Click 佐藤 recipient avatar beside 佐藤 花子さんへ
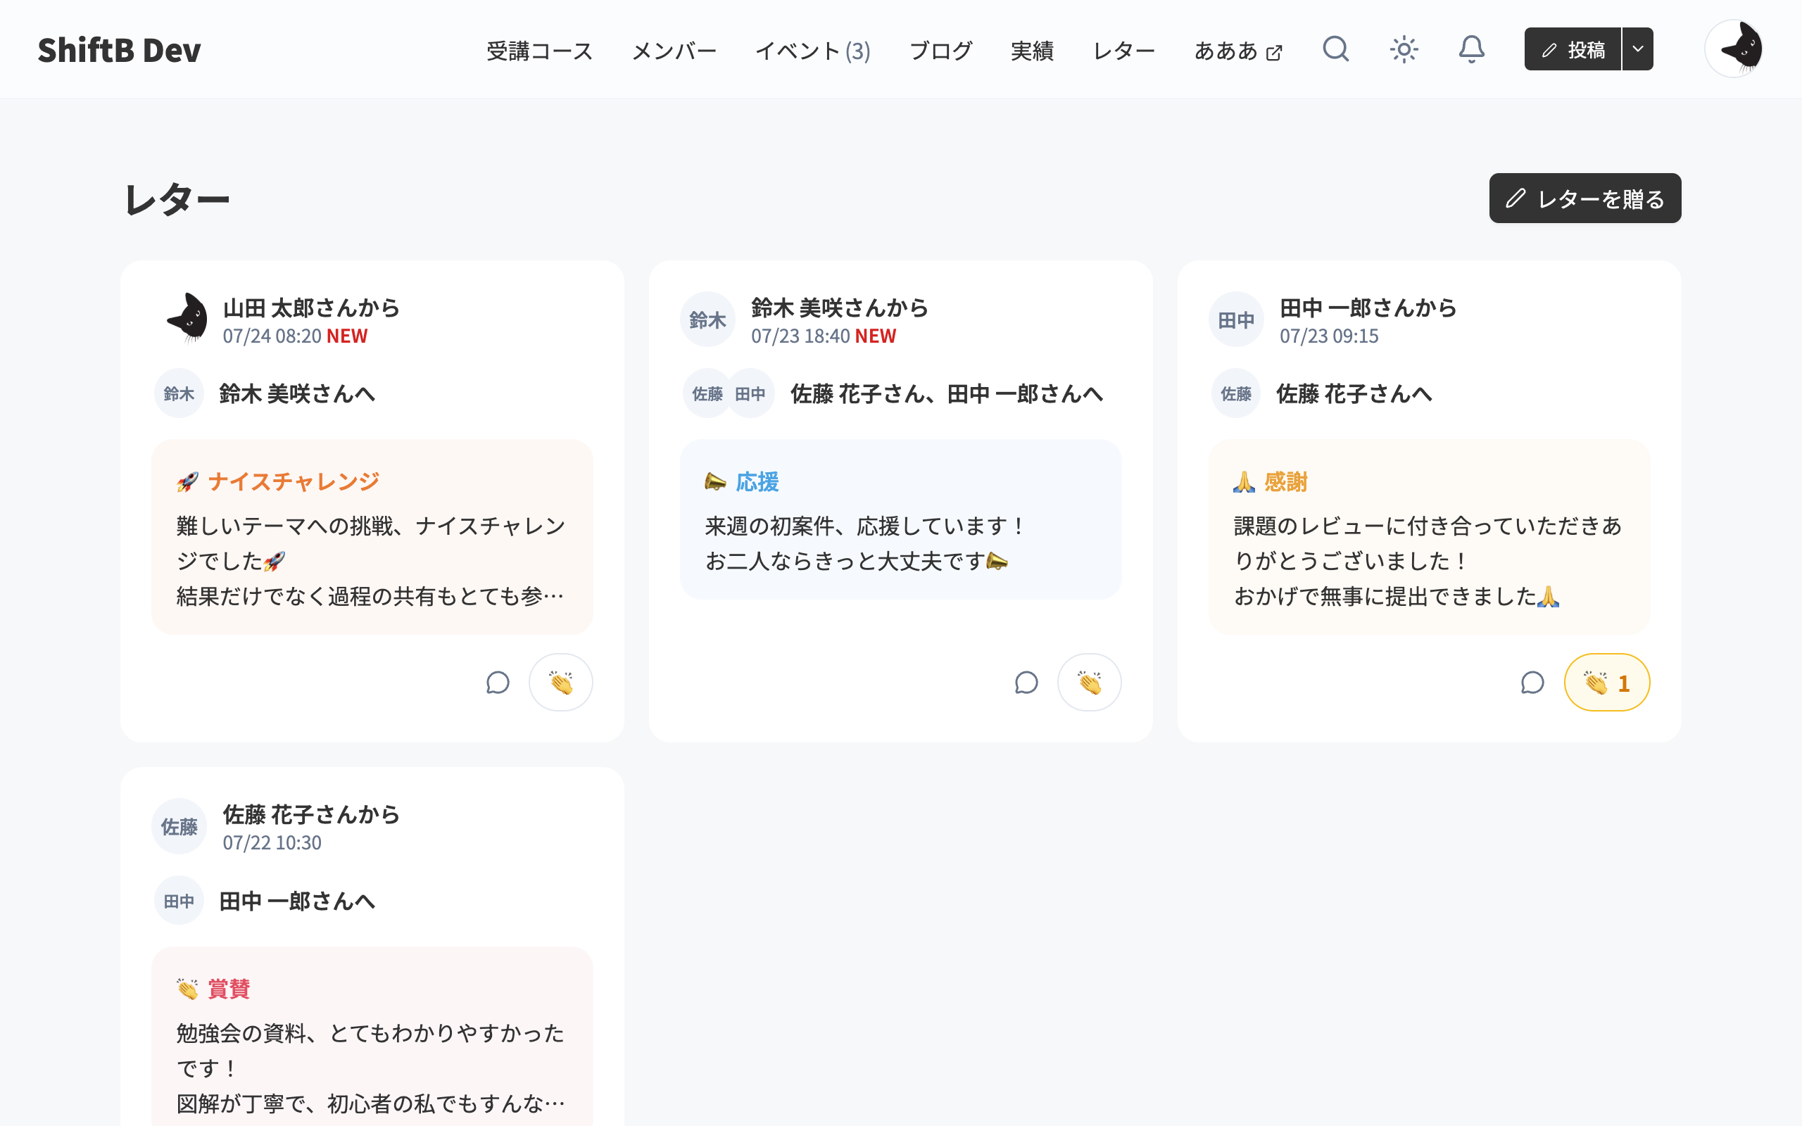Viewport: 1802px width, 1126px height. [x=1236, y=393]
